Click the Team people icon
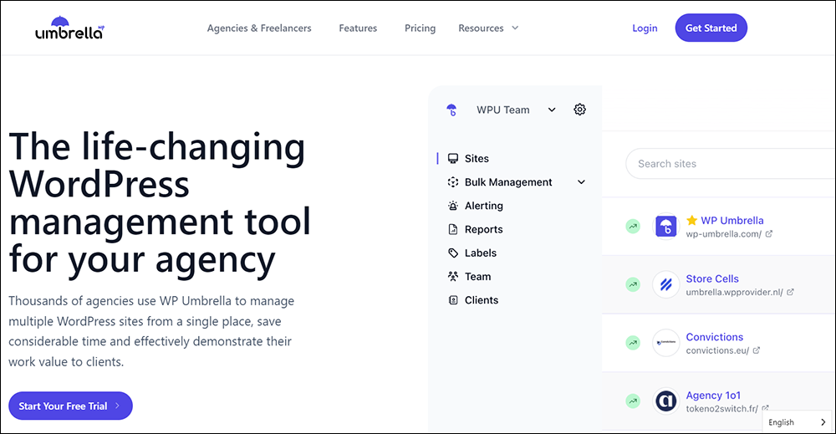This screenshot has height=434, width=836. click(452, 276)
